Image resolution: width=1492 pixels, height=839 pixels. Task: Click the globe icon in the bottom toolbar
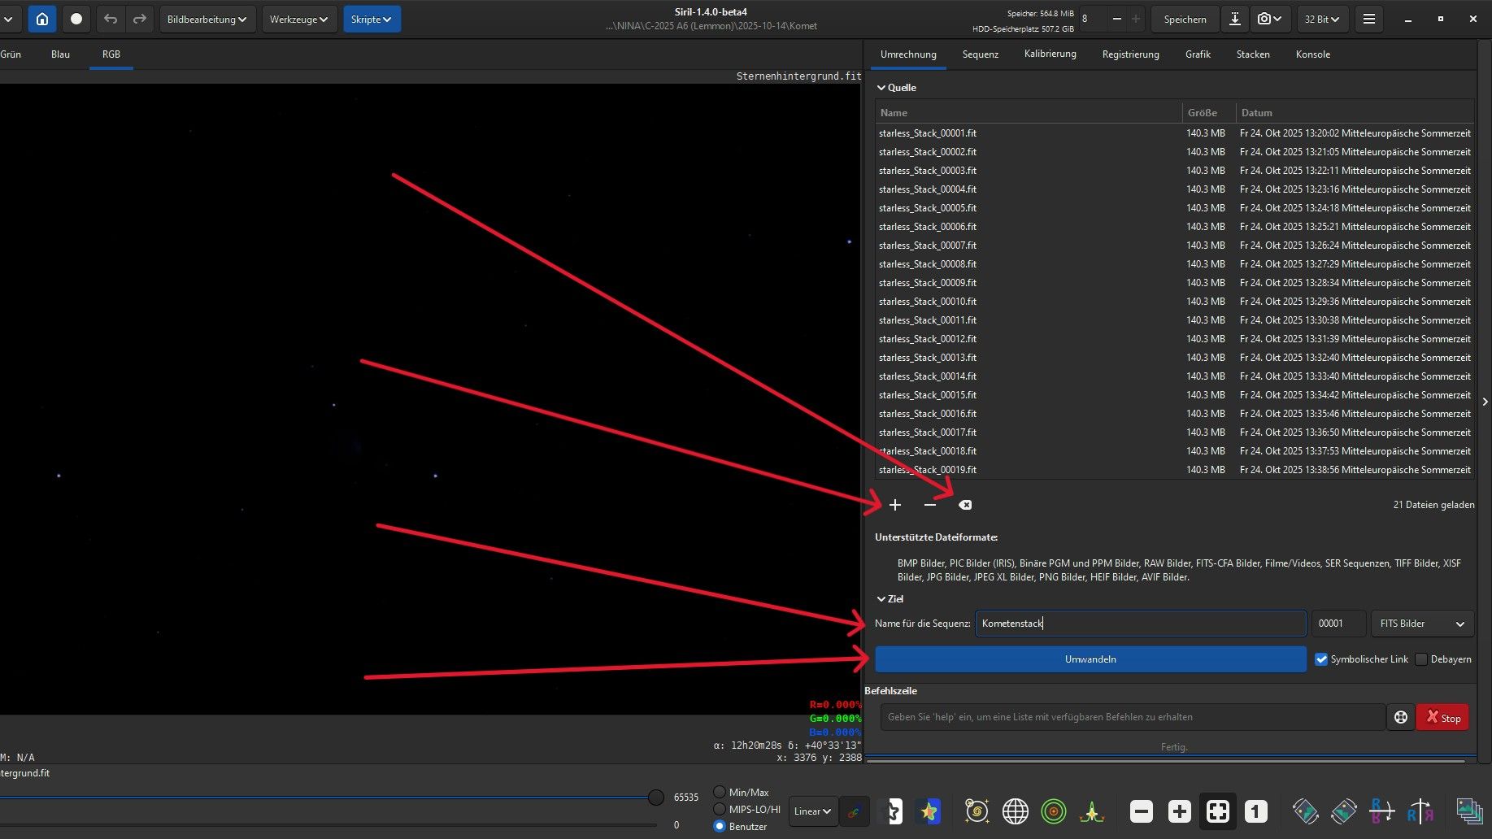tap(1015, 811)
